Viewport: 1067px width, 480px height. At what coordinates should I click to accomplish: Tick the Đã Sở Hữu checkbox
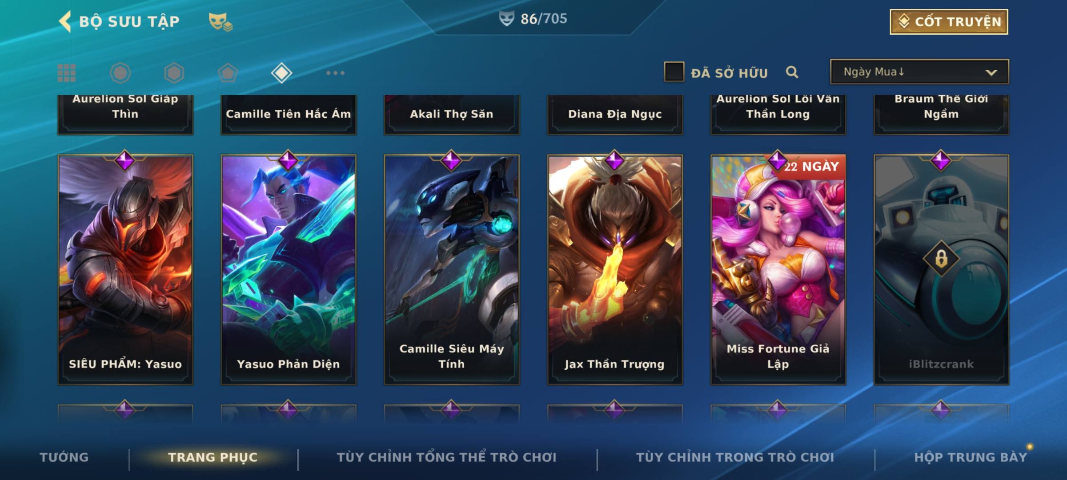pyautogui.click(x=674, y=72)
